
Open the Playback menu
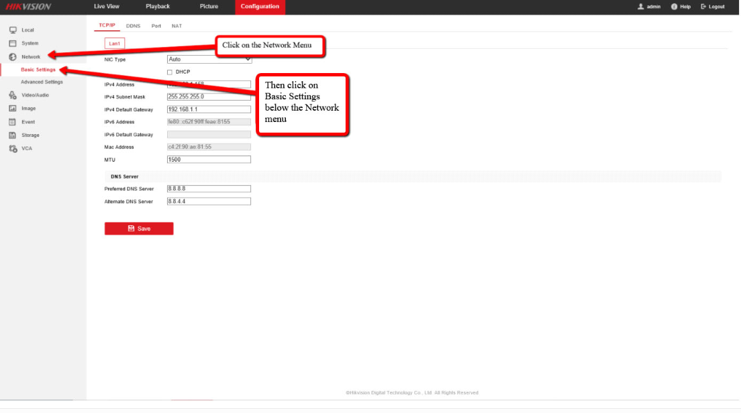tap(158, 7)
